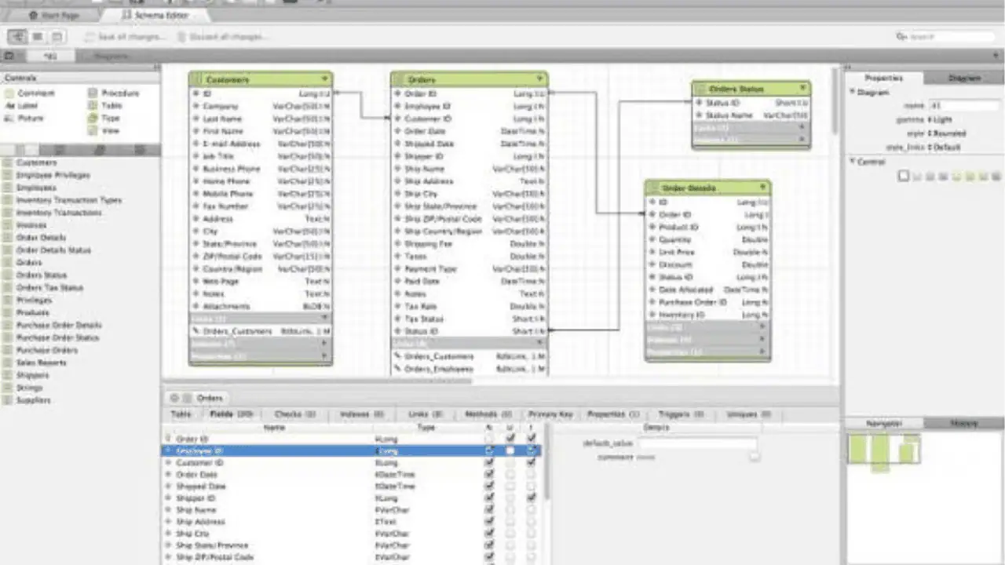This screenshot has height=565, width=1005.
Task: Click the Customers table header icon
Action: tap(197, 79)
